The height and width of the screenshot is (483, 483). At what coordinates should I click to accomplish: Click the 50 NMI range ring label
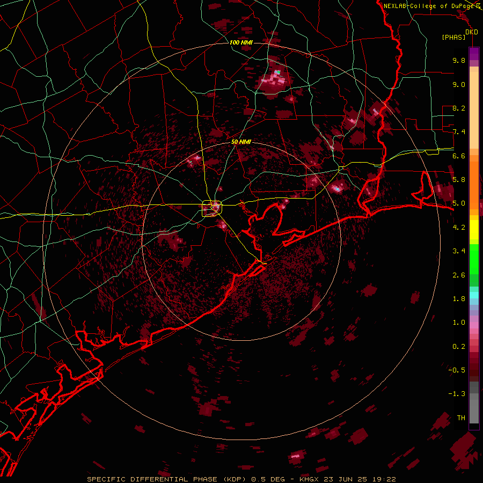(241, 142)
